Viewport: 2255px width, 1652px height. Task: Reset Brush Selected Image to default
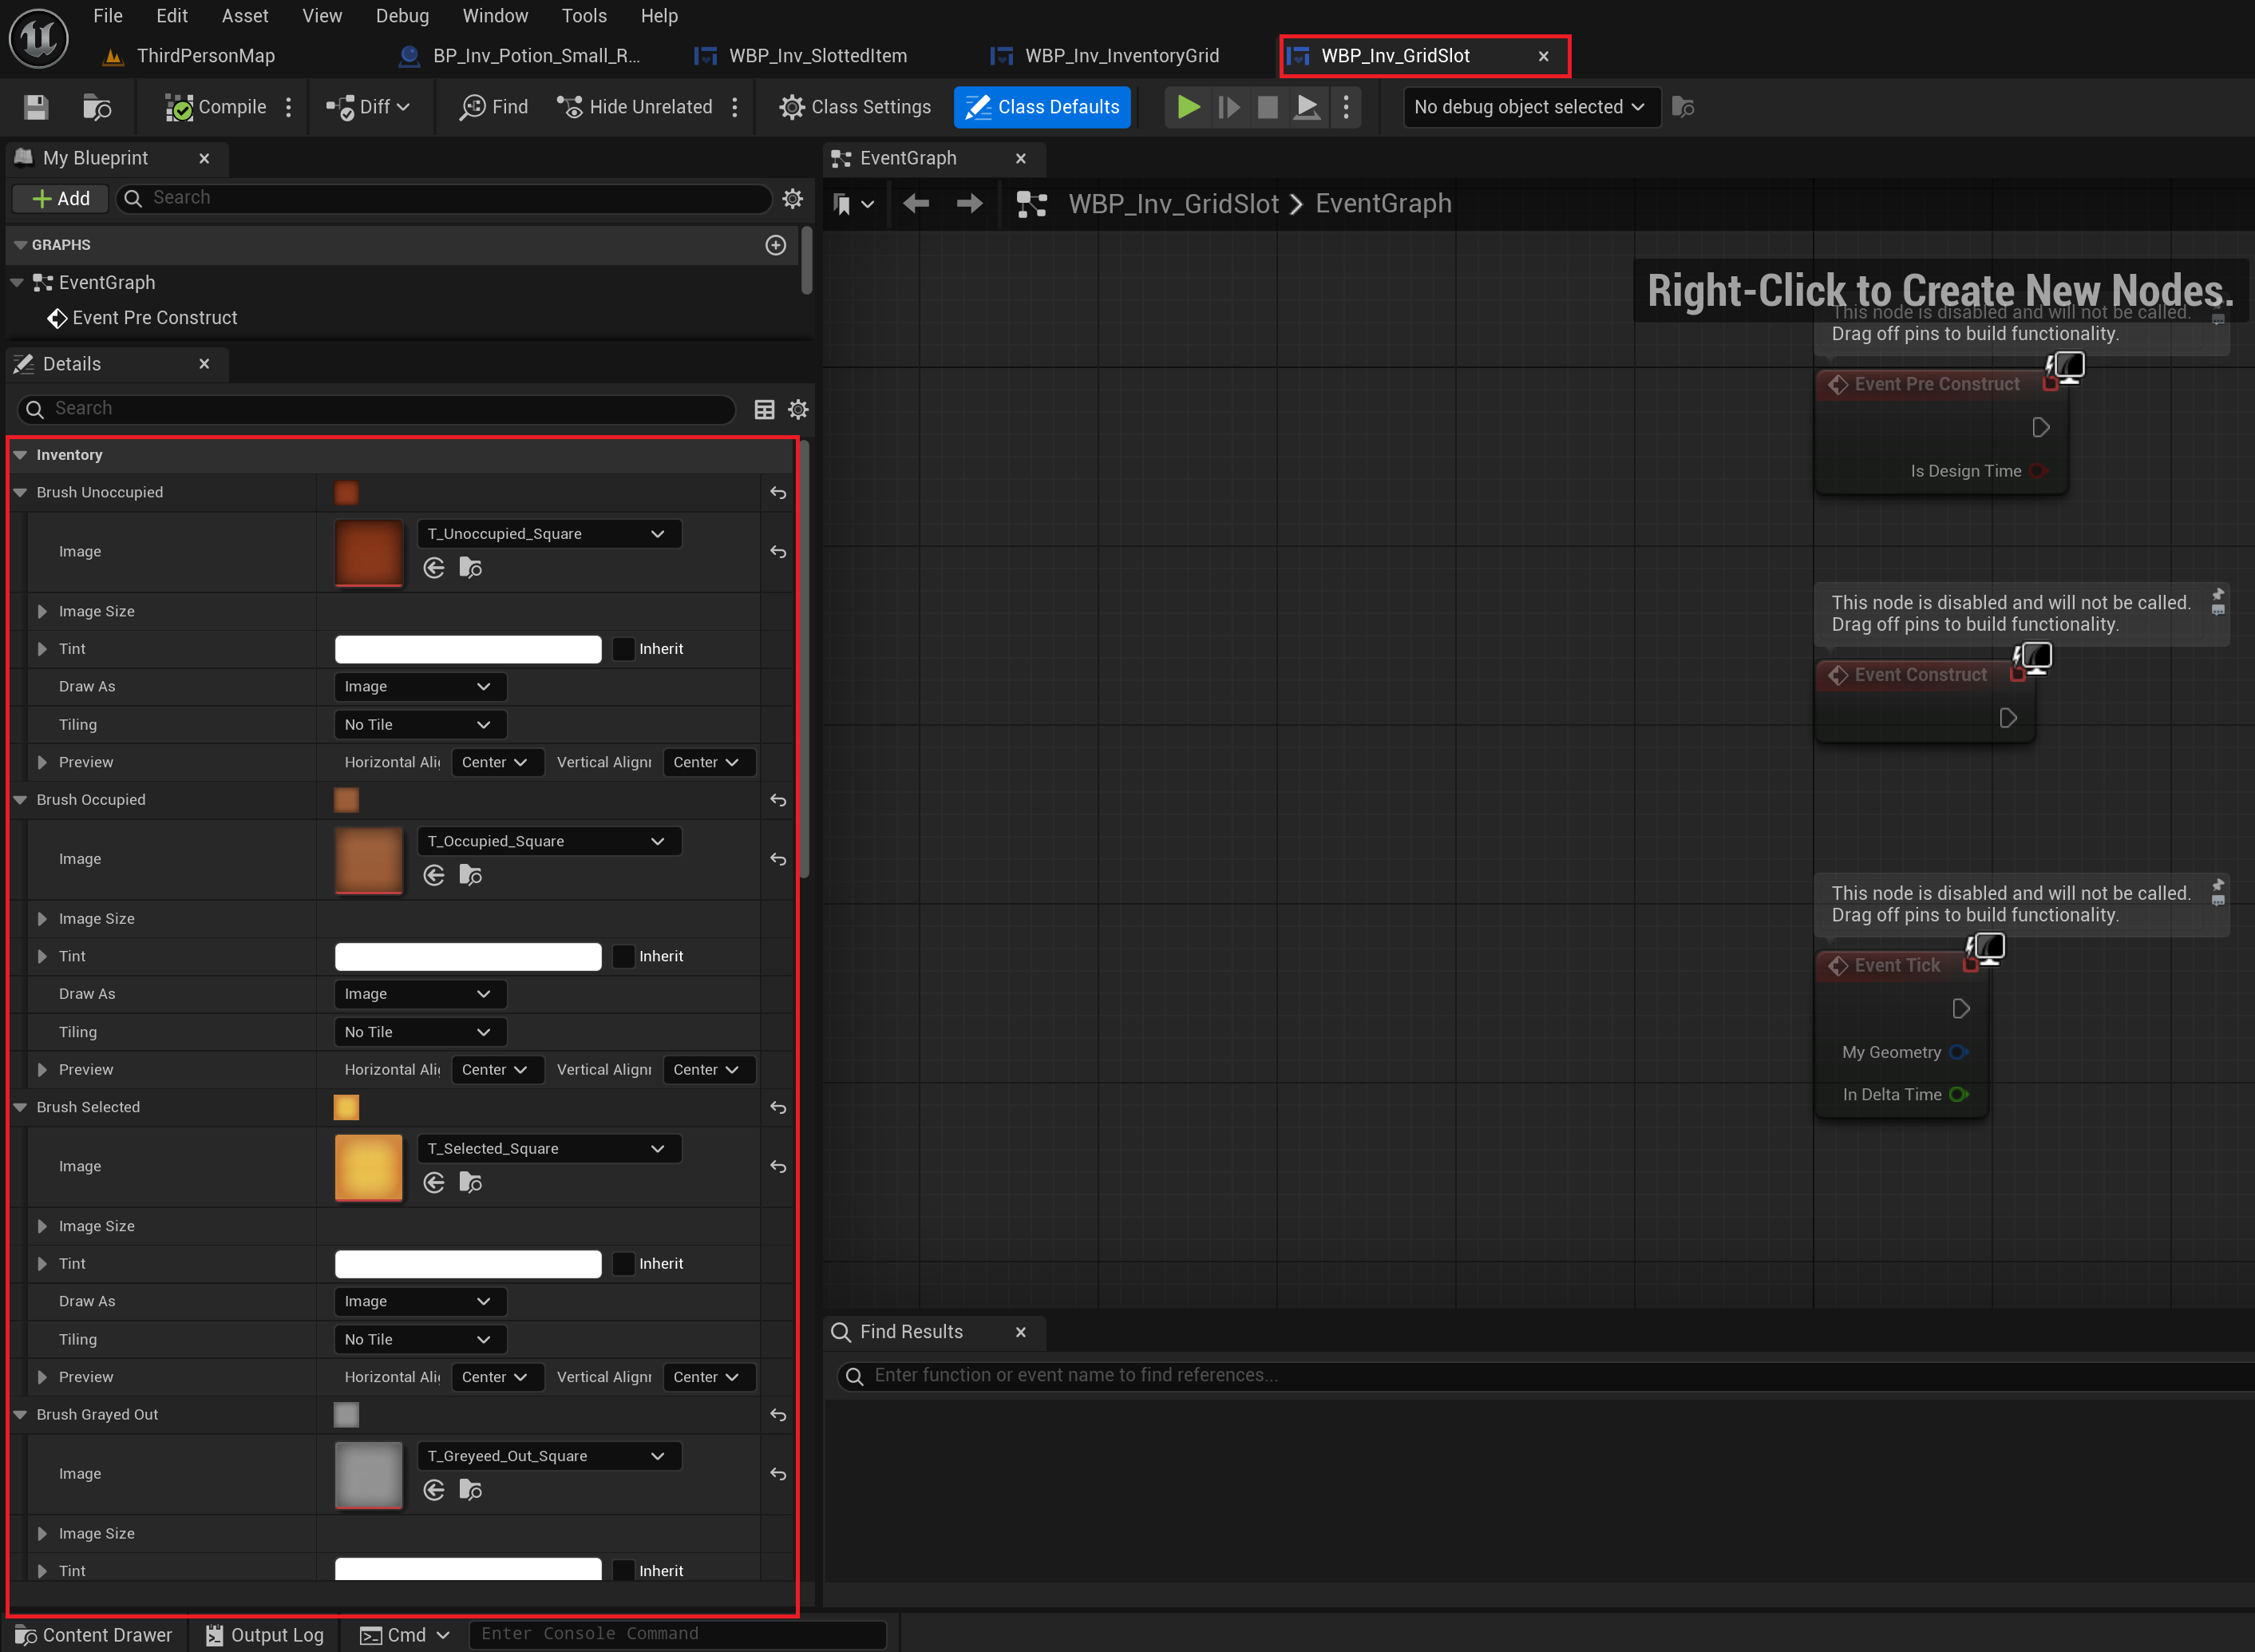(x=777, y=1166)
